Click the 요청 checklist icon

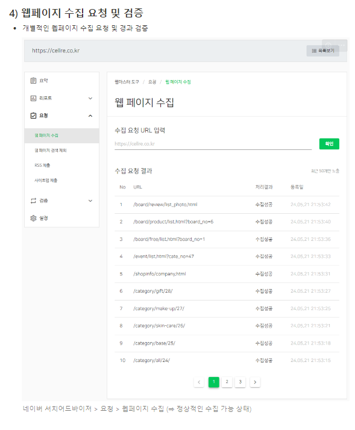point(33,116)
